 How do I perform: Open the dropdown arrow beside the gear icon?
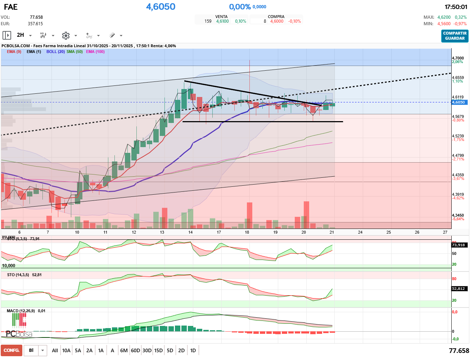coord(76,36)
